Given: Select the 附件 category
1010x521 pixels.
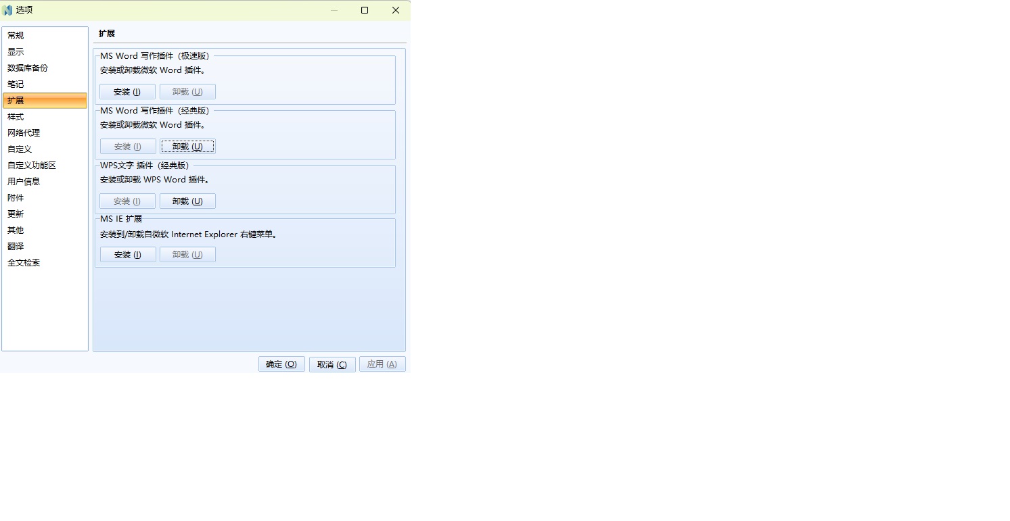Looking at the screenshot, I should click(x=45, y=198).
